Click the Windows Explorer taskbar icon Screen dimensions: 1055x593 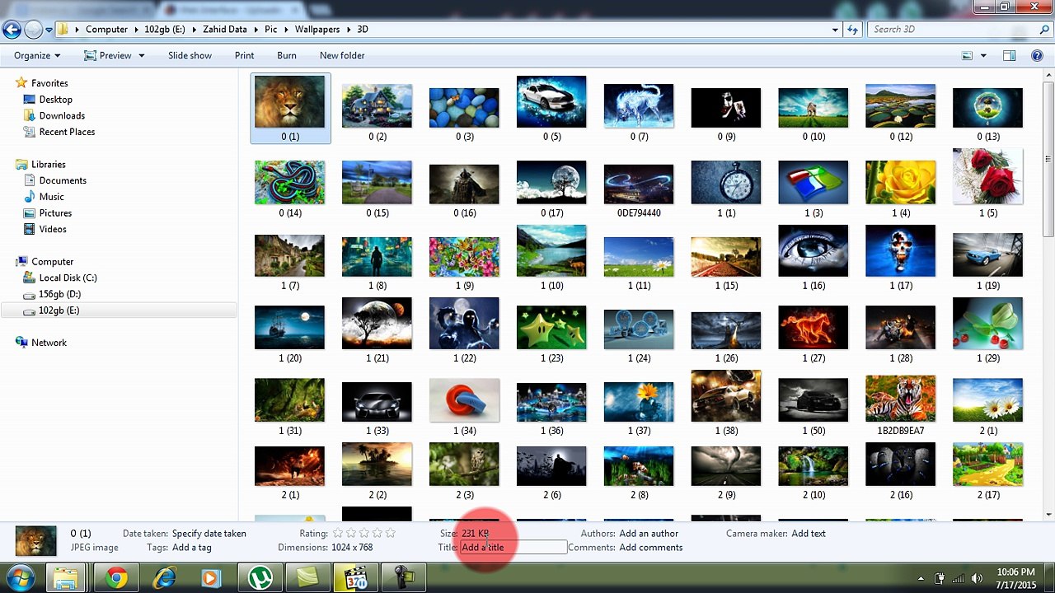click(66, 578)
